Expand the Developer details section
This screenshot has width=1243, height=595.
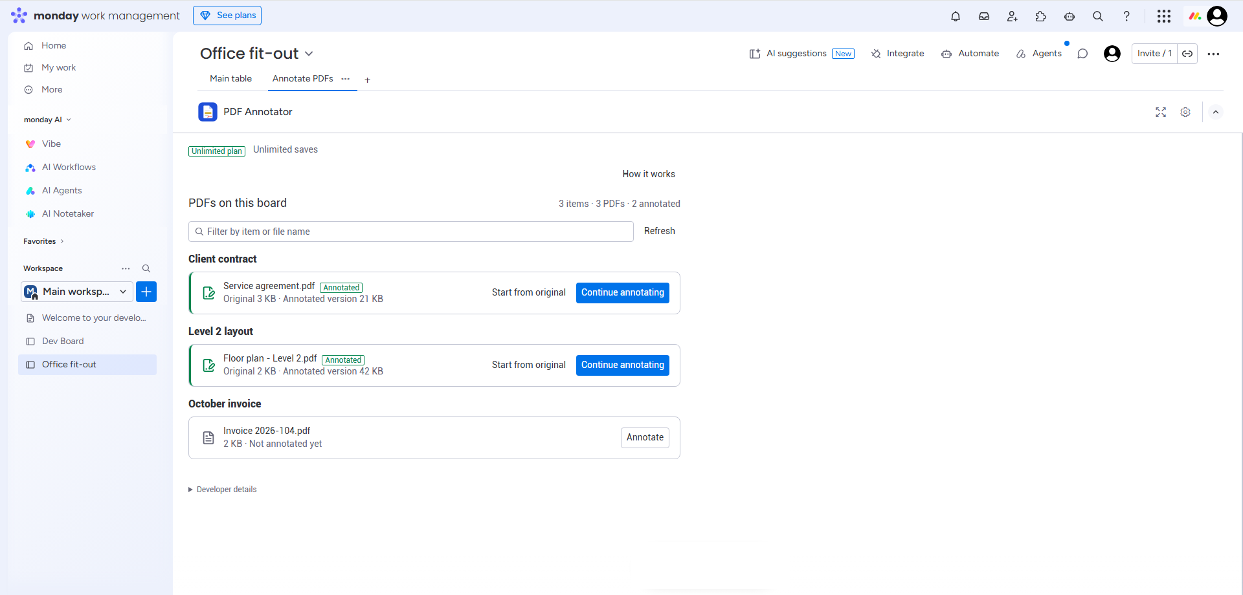click(223, 490)
